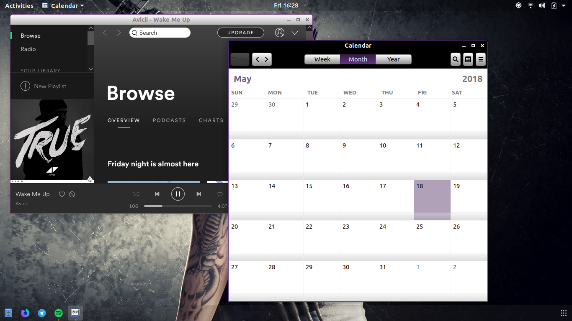Screen dimensions: 572x321
Task: Create a New Playlist in Spotify
Action: [50, 86]
